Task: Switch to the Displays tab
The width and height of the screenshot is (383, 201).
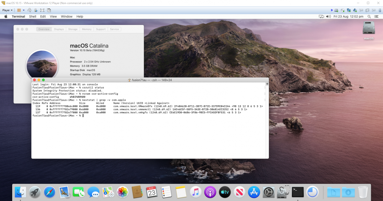Action: point(59,29)
